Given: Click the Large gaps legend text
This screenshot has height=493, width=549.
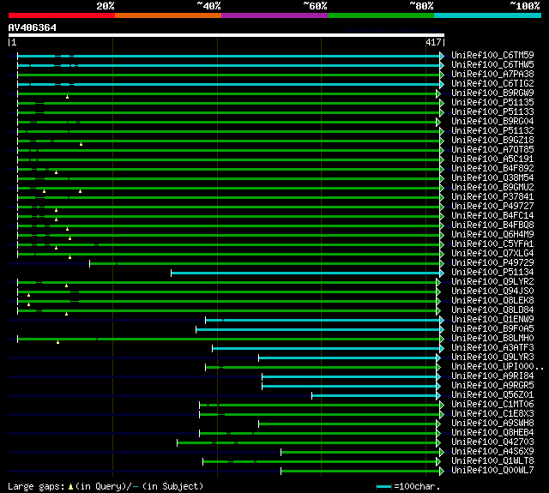Looking at the screenshot, I should point(106,486).
